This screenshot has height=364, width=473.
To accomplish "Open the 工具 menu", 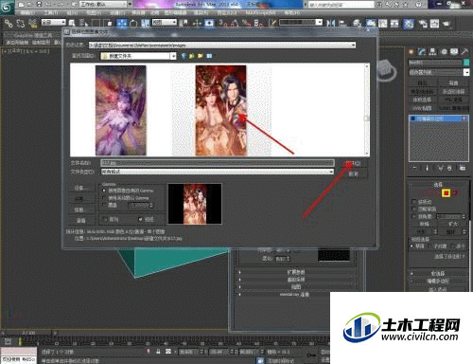I will [x=51, y=12].
